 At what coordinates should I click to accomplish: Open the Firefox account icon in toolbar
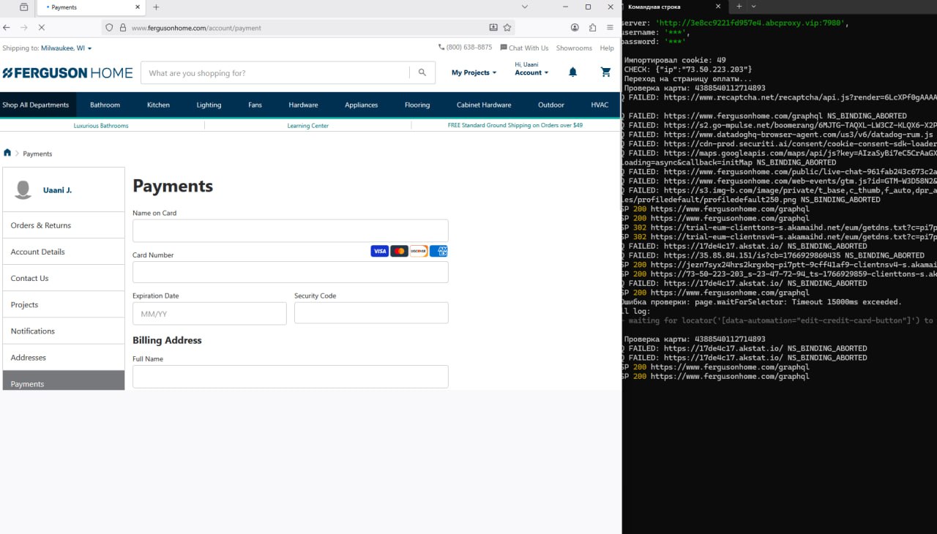(575, 28)
